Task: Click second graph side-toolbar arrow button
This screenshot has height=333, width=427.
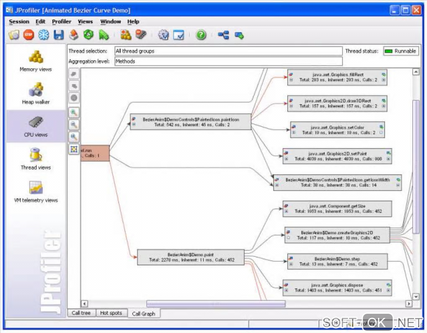Action: click(74, 86)
